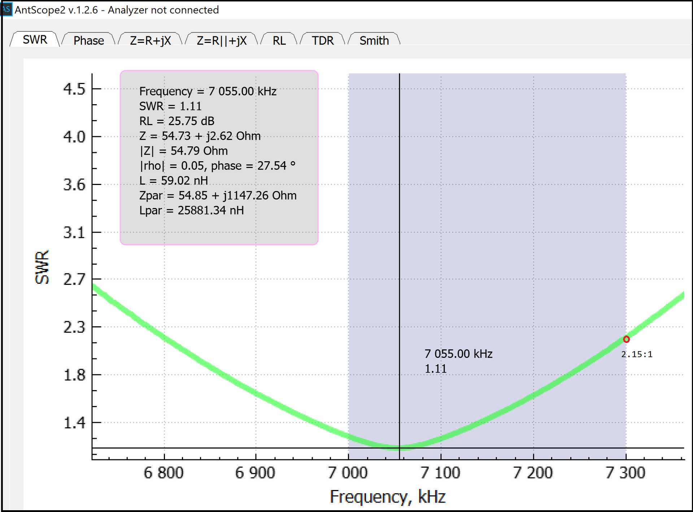Click the 4.5 SWR axis tick label

click(x=74, y=89)
